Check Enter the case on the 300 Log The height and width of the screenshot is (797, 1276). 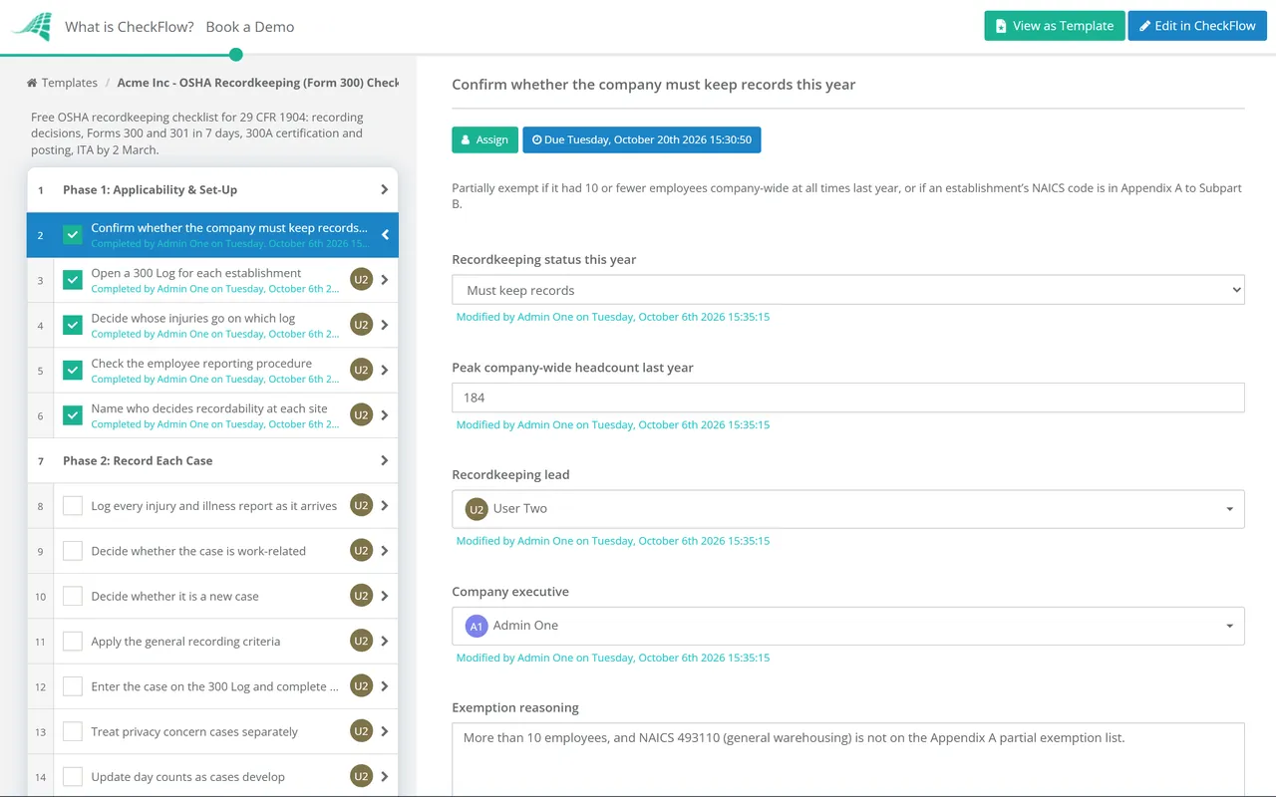pos(73,685)
